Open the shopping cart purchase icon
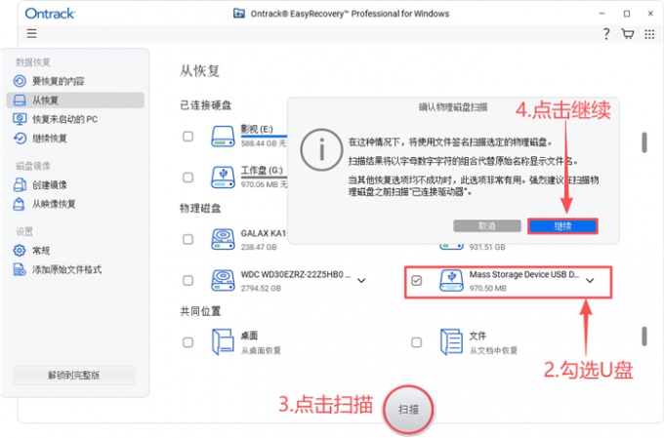The image size is (664, 438). click(x=628, y=34)
